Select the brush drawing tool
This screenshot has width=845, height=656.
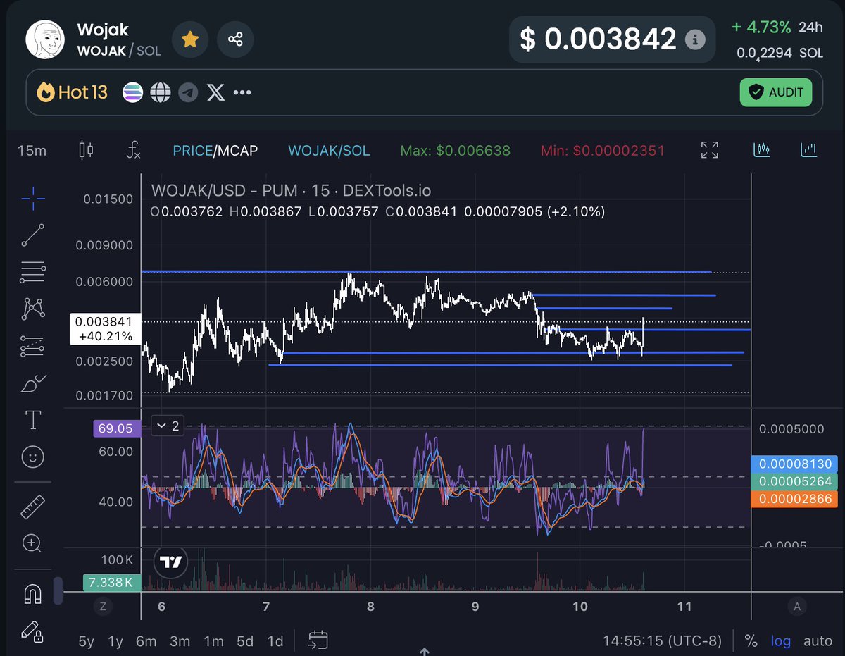click(x=33, y=384)
